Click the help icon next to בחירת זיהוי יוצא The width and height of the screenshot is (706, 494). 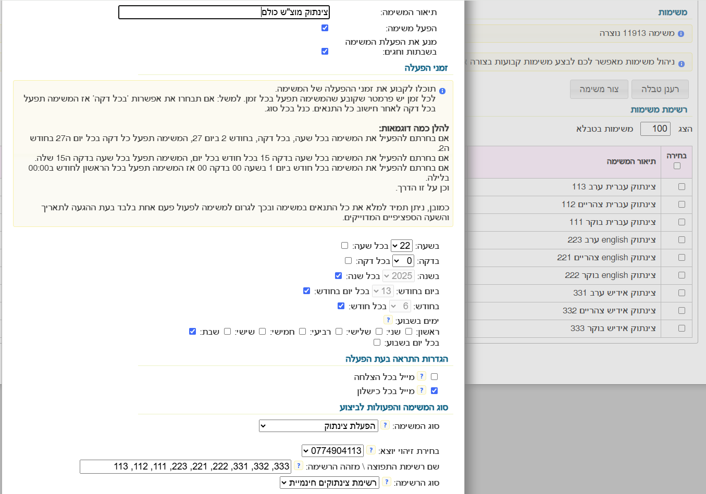[x=371, y=450]
